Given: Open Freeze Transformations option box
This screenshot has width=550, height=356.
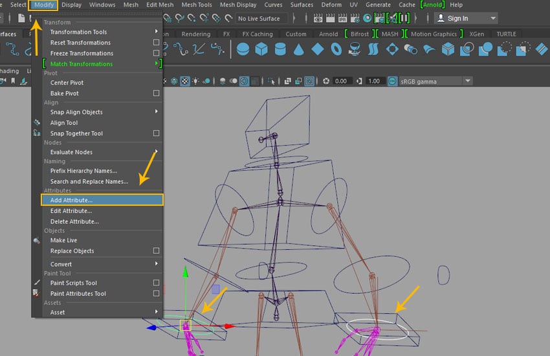Looking at the screenshot, I should coord(156,54).
